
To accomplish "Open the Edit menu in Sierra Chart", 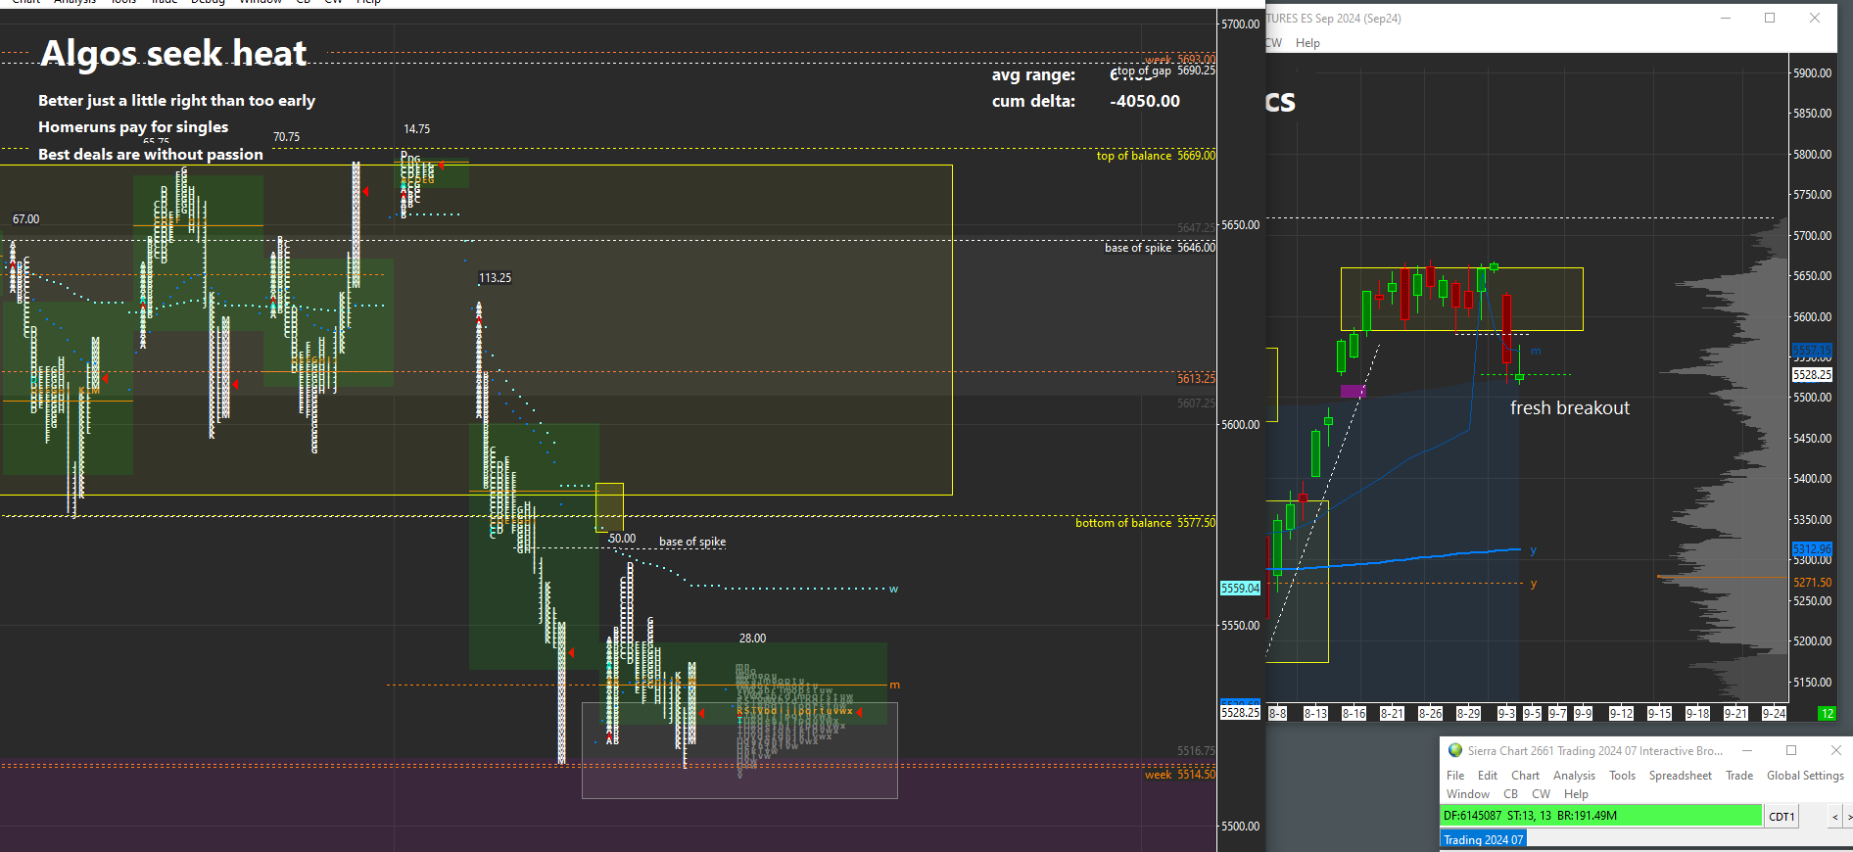I will click(1488, 776).
